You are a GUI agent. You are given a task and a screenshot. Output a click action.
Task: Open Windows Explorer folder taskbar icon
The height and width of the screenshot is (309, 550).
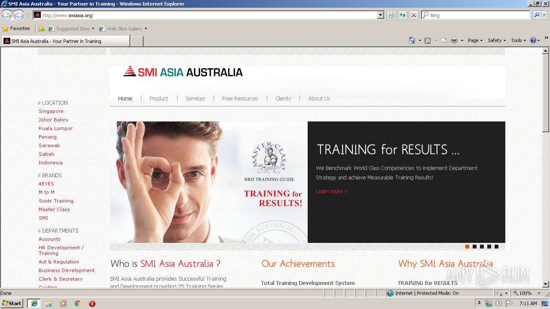click(x=49, y=303)
